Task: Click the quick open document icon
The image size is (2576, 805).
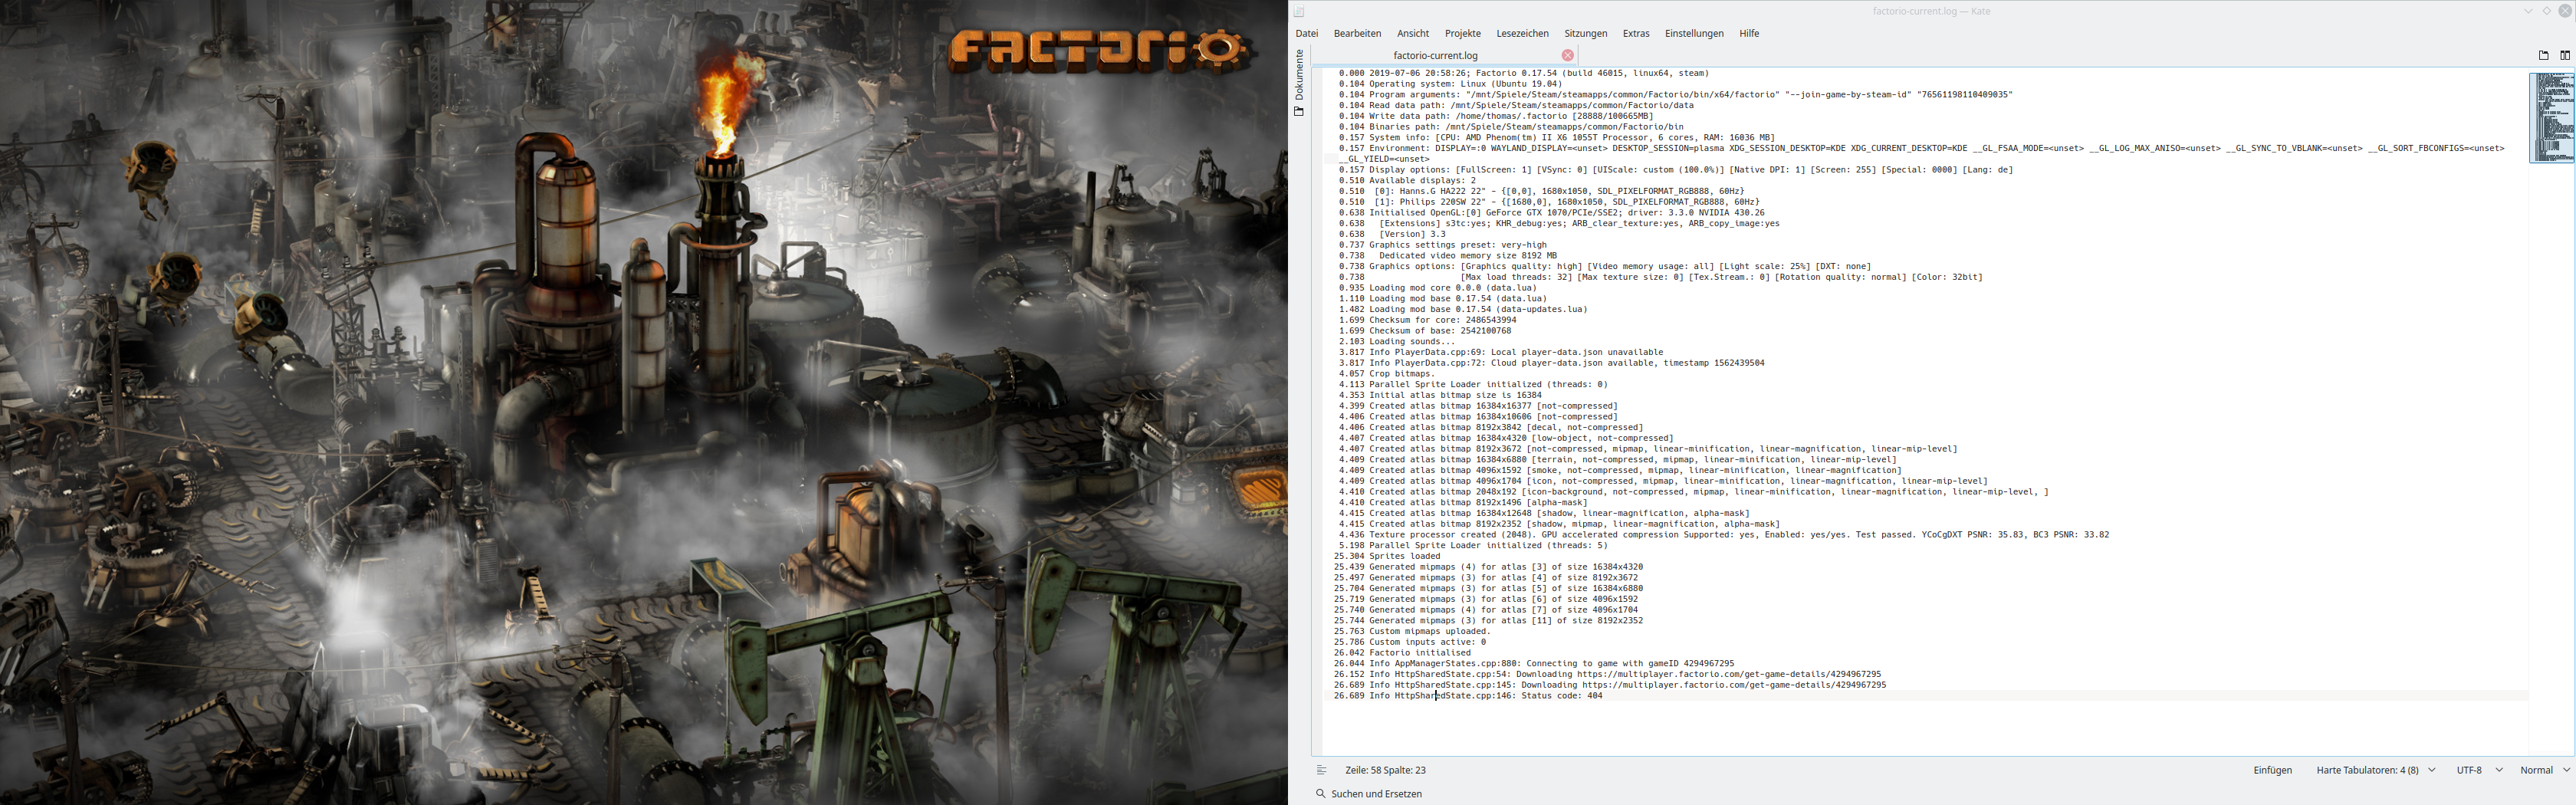Action: pyautogui.click(x=2544, y=56)
